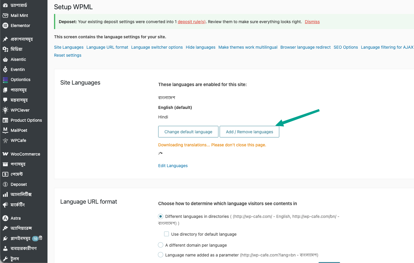
Task: Click the WPCafe icon in sidebar
Action: pyautogui.click(x=5, y=140)
